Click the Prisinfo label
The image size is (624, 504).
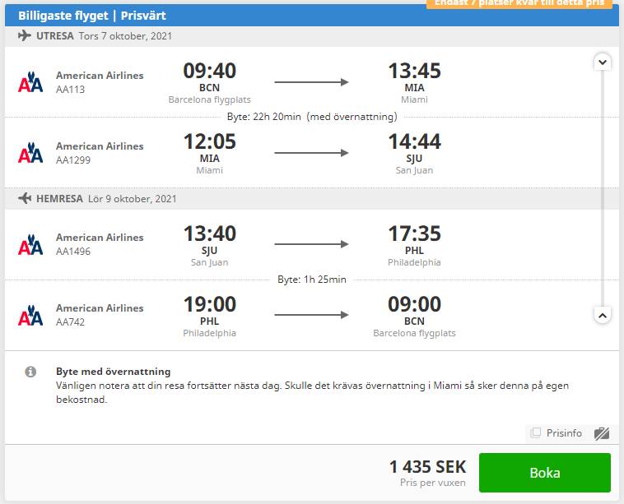[x=564, y=432]
